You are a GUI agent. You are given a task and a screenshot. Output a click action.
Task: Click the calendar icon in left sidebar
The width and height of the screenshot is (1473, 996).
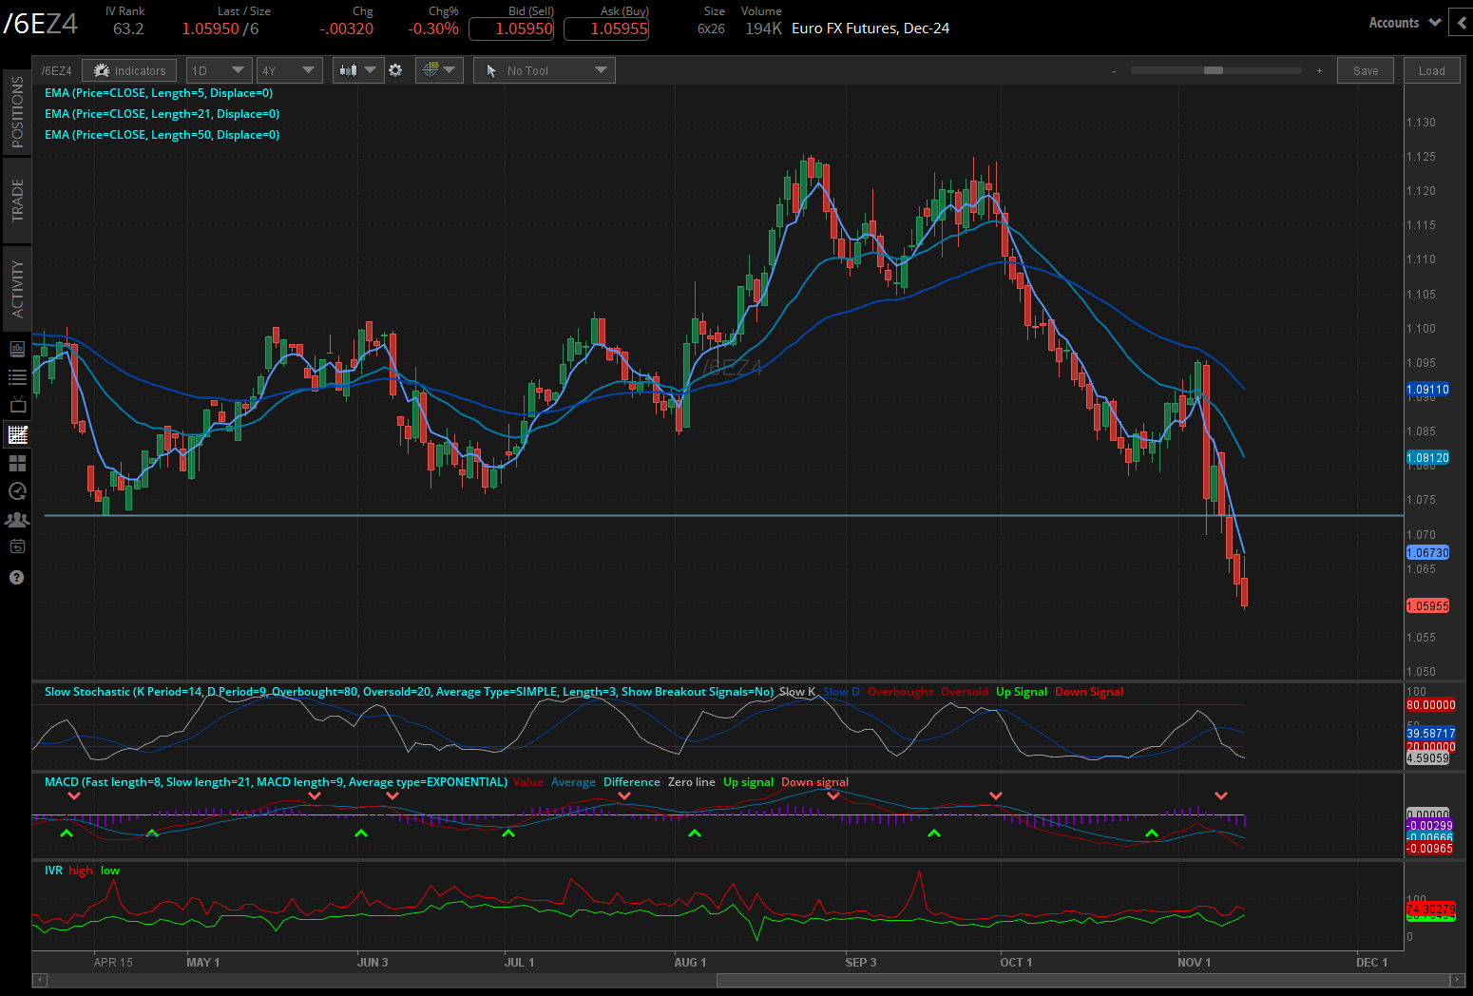click(17, 546)
